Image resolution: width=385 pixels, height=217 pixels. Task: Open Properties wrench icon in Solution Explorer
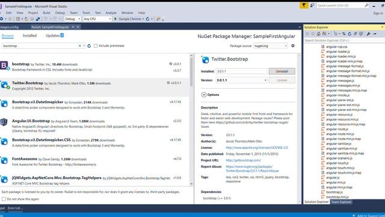point(368,34)
